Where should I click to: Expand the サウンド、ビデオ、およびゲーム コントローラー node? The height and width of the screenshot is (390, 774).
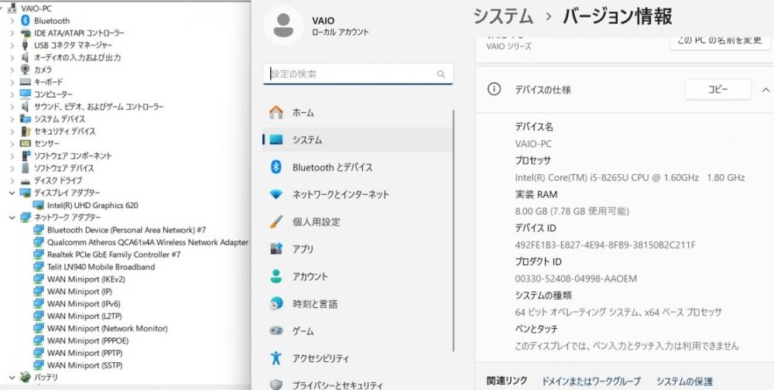click(12, 107)
